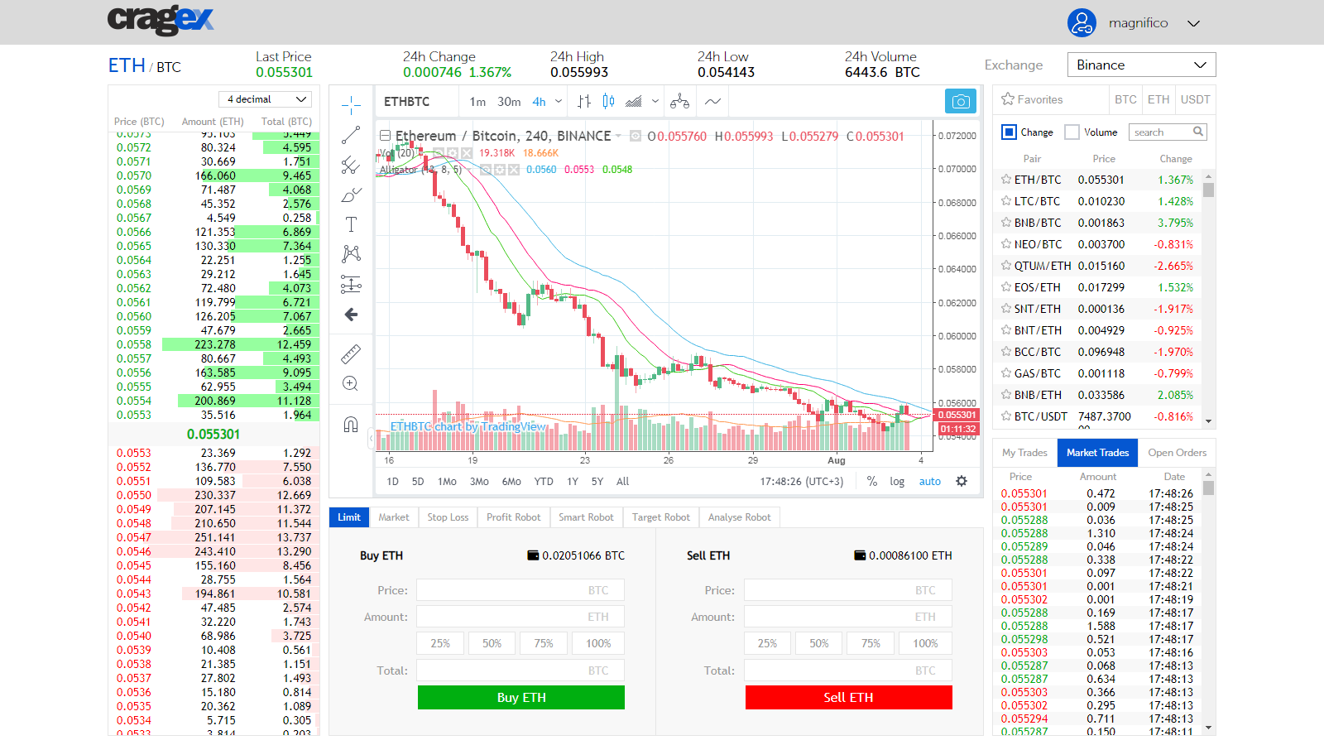Select the Change radio option
Viewport: 1324px width, 745px height.
click(1009, 132)
